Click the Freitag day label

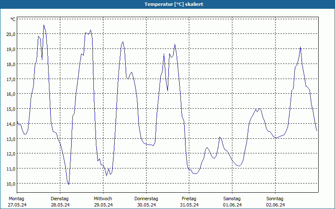click(x=189, y=199)
